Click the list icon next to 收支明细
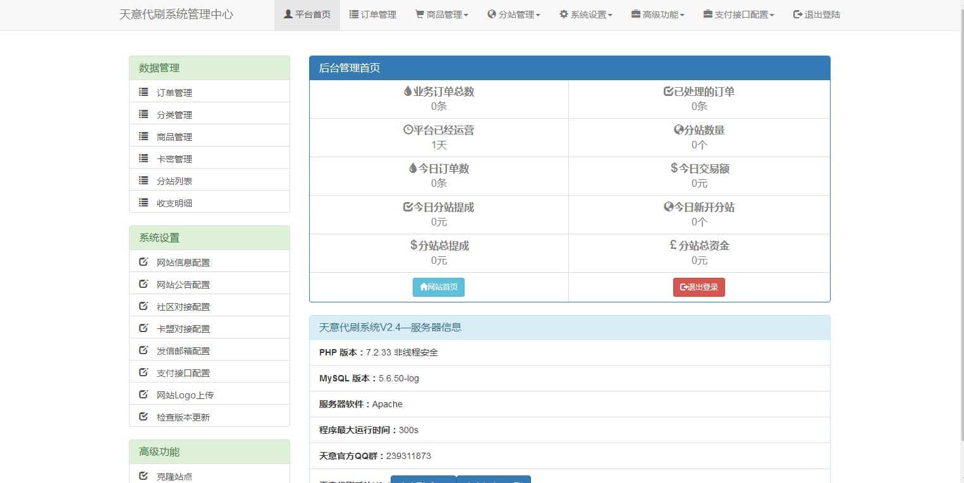 pyautogui.click(x=143, y=203)
